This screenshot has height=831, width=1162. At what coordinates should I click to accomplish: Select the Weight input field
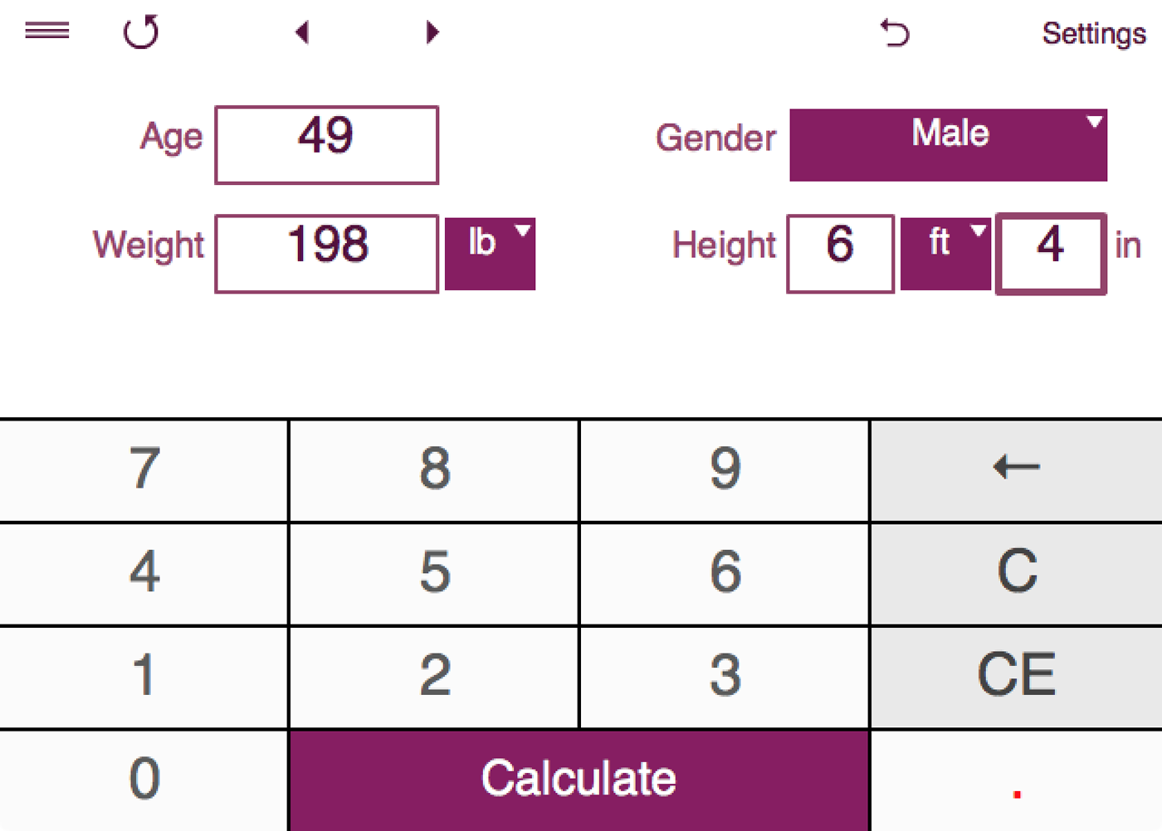tap(326, 253)
